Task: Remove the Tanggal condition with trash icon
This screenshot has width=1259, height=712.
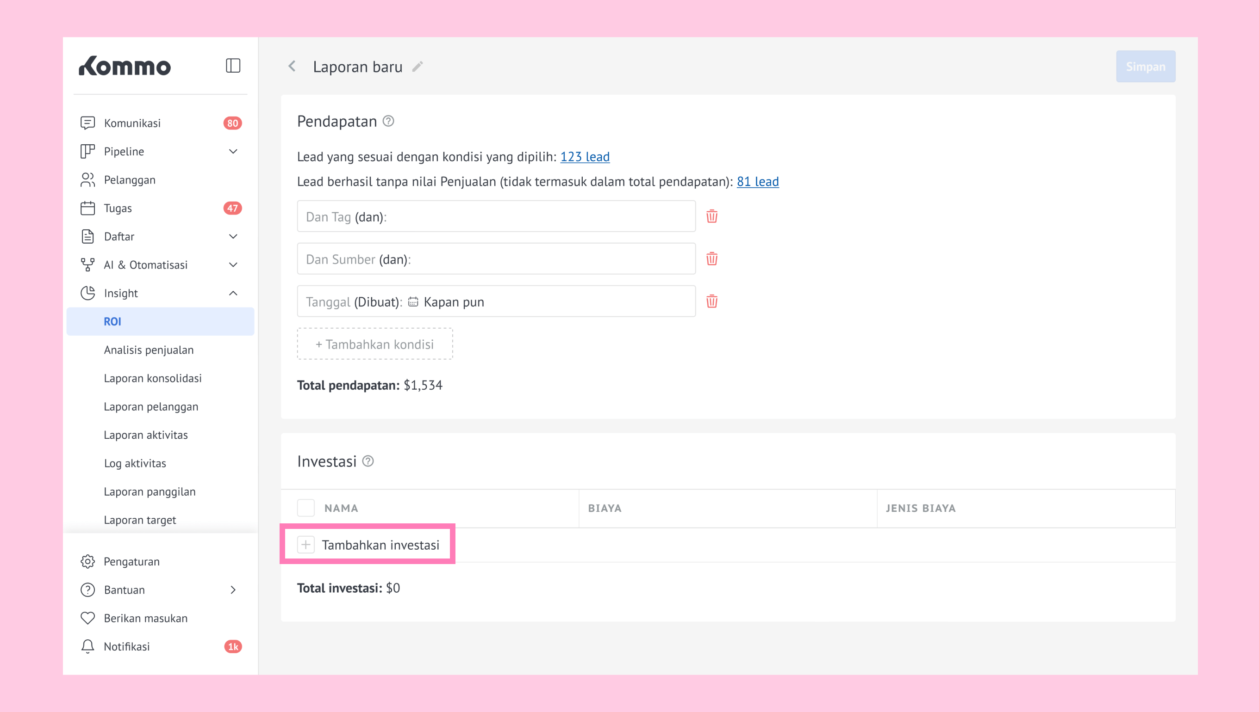Action: tap(712, 301)
